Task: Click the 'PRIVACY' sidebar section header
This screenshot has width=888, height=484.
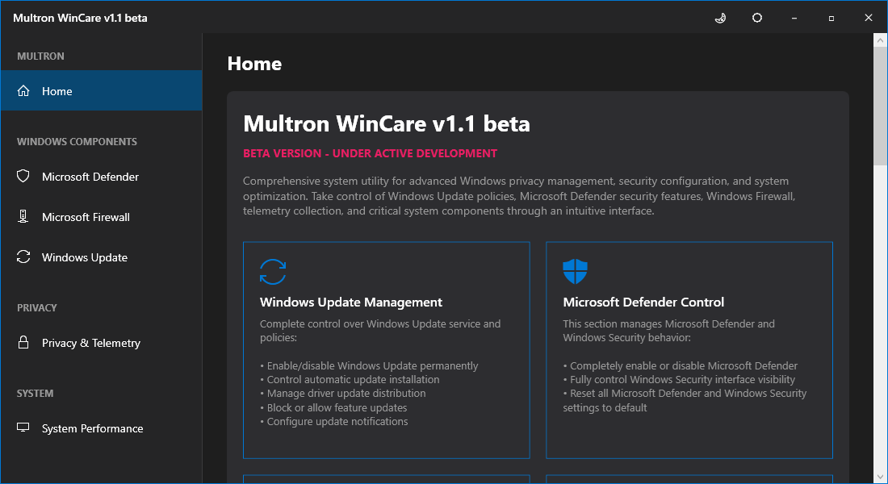Action: click(37, 308)
